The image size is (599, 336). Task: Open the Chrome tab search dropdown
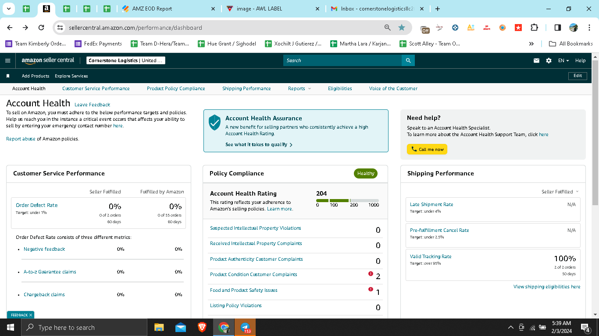coord(9,9)
